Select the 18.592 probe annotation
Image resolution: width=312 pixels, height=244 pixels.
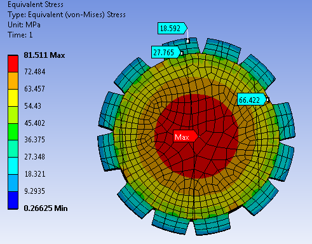(172, 29)
